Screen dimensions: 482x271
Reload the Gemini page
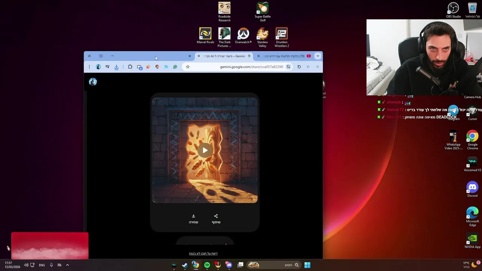click(299, 67)
